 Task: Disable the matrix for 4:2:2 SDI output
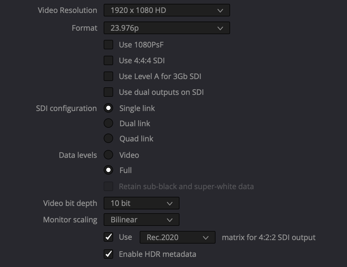(108, 237)
